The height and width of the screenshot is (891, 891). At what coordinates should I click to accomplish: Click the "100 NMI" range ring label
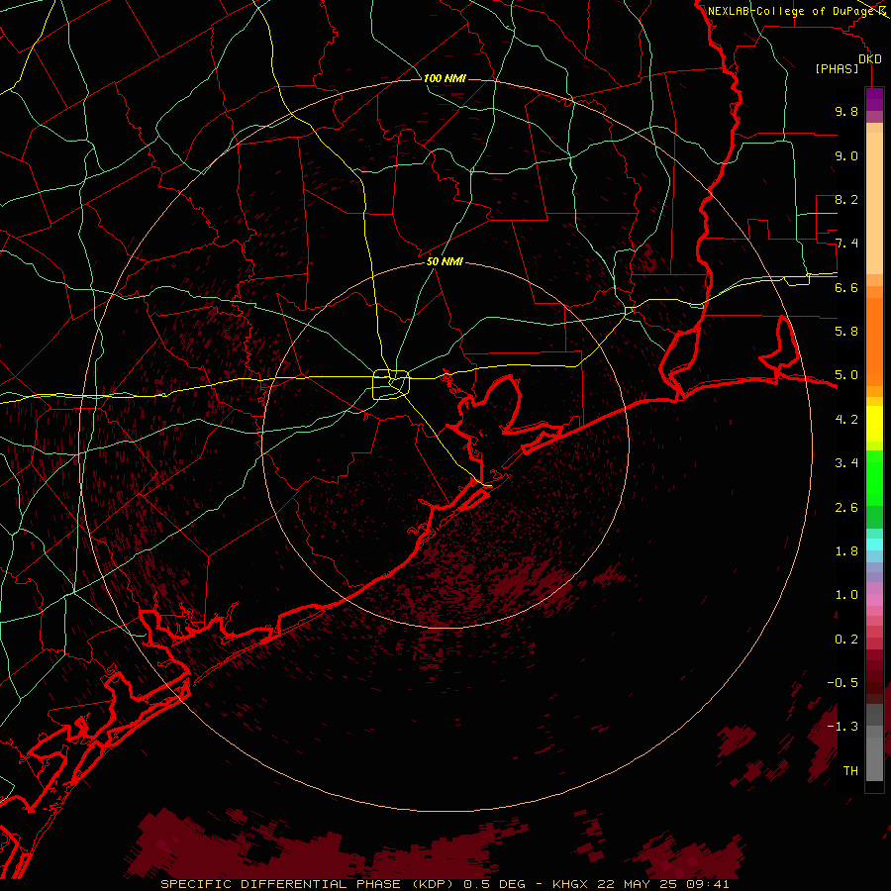pyautogui.click(x=445, y=78)
